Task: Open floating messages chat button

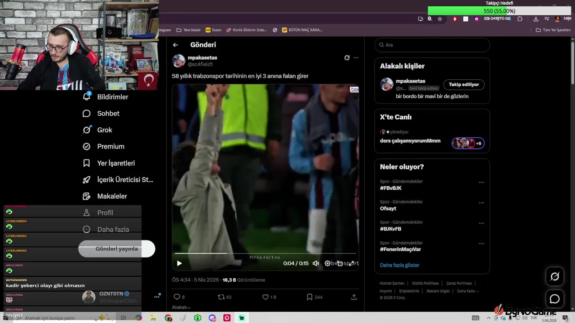Action: tap(555, 299)
